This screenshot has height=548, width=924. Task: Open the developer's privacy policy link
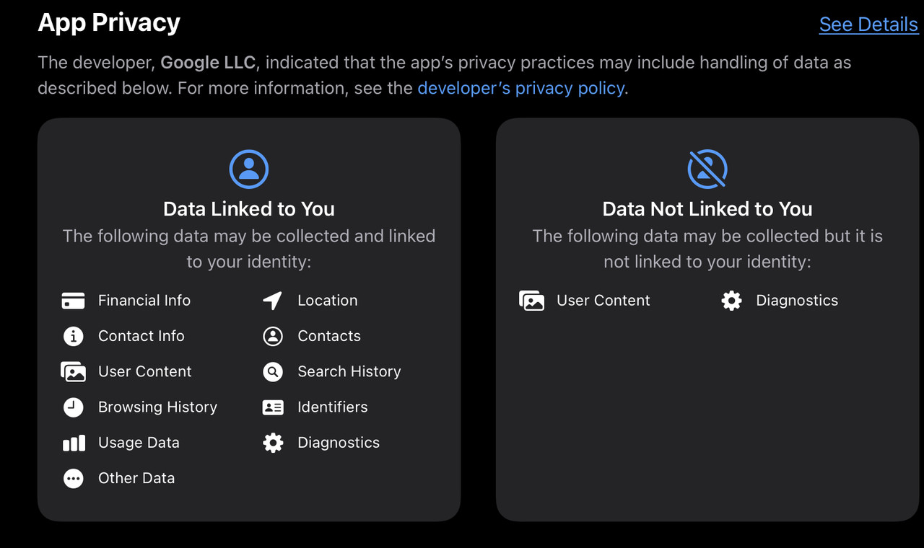[x=521, y=88]
